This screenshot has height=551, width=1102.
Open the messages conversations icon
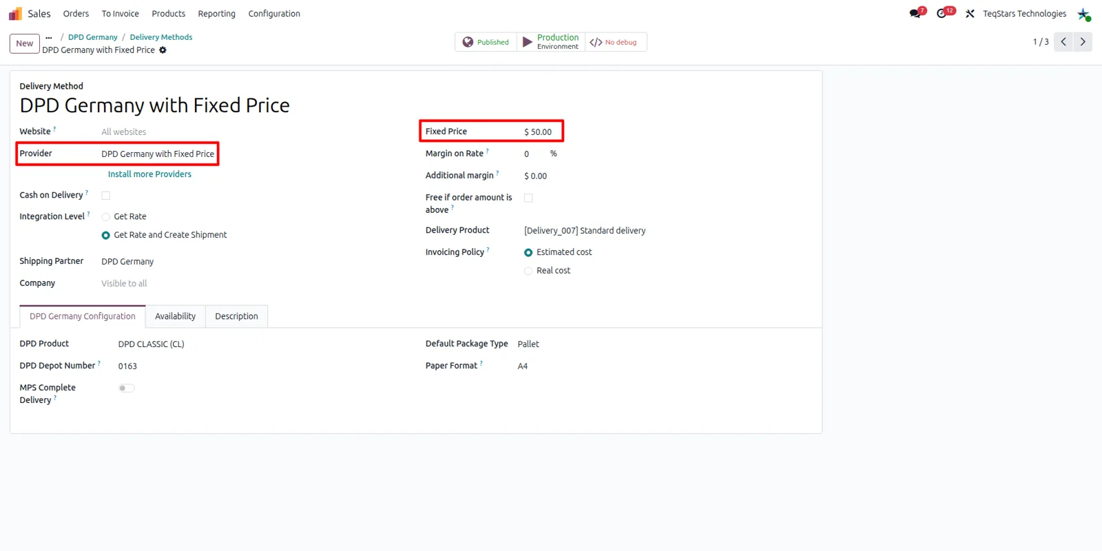916,13
